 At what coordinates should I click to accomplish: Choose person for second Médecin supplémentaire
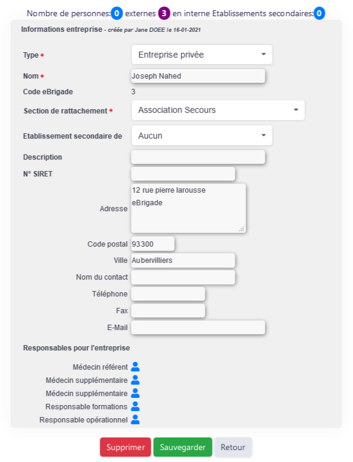pos(135,393)
